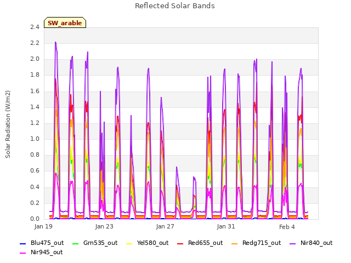Click the Feb 4 x-axis tick label
The image size is (351, 263).
tap(287, 227)
